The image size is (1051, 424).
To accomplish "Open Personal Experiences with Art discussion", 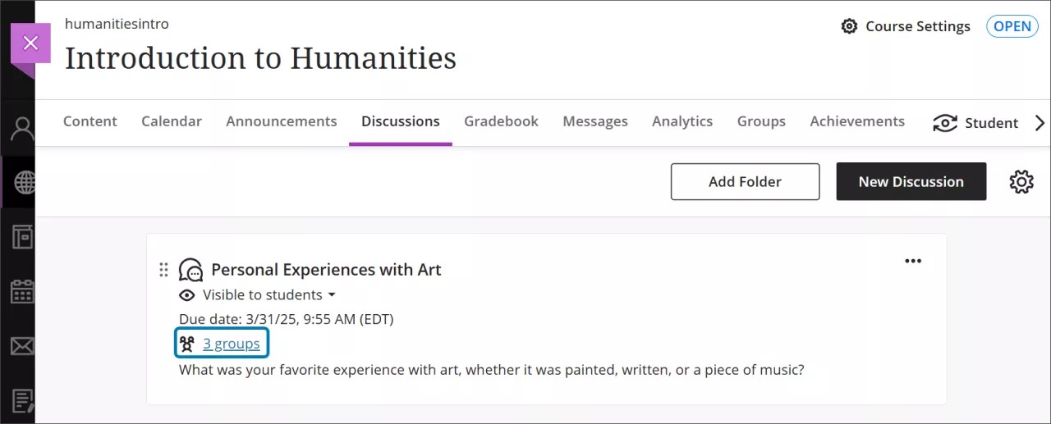I will 326,270.
